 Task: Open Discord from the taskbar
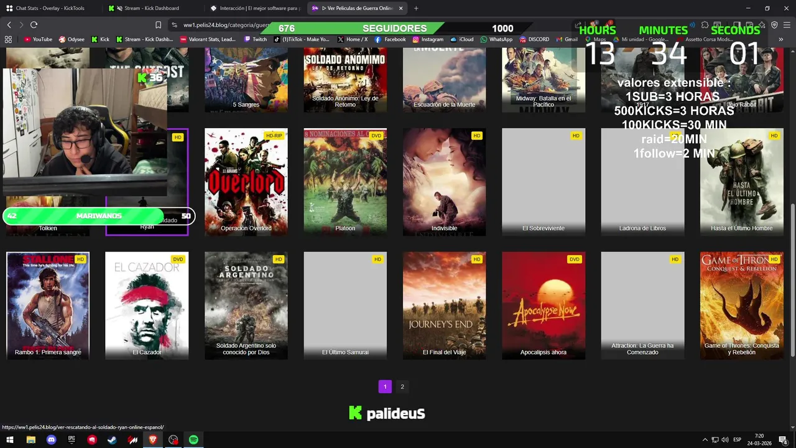coord(51,440)
